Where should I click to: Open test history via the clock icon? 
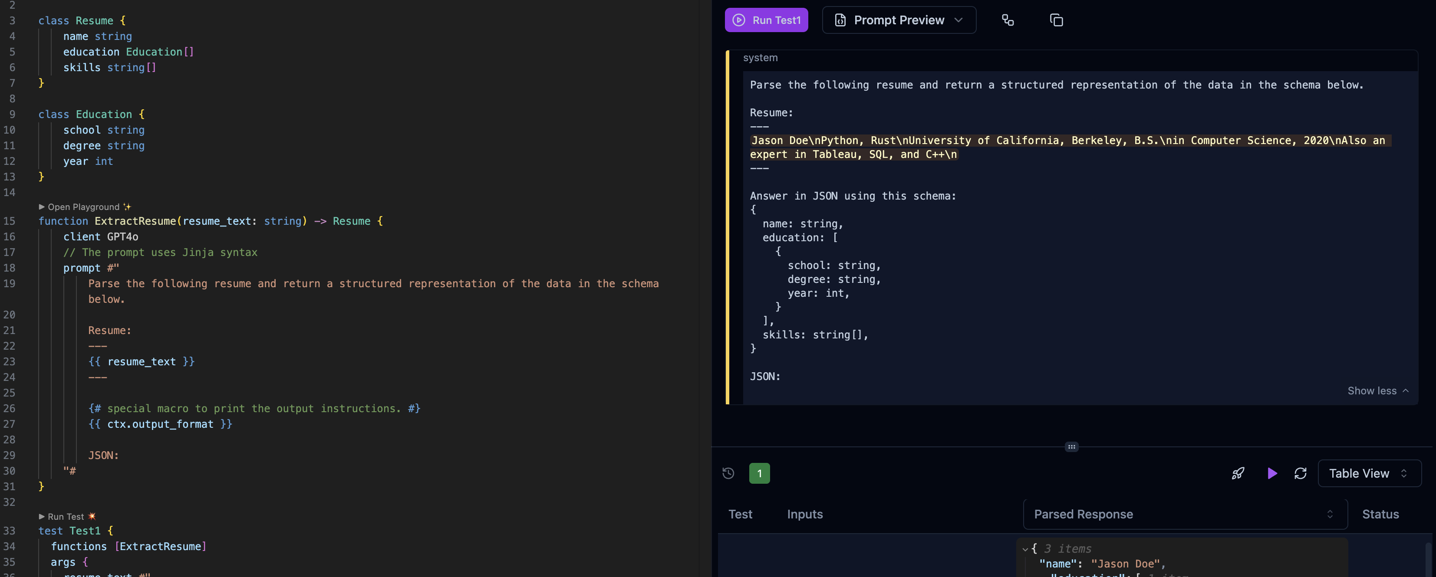pos(728,473)
